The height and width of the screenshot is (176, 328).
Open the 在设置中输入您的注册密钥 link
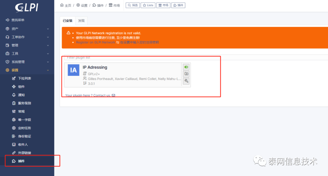point(139,42)
